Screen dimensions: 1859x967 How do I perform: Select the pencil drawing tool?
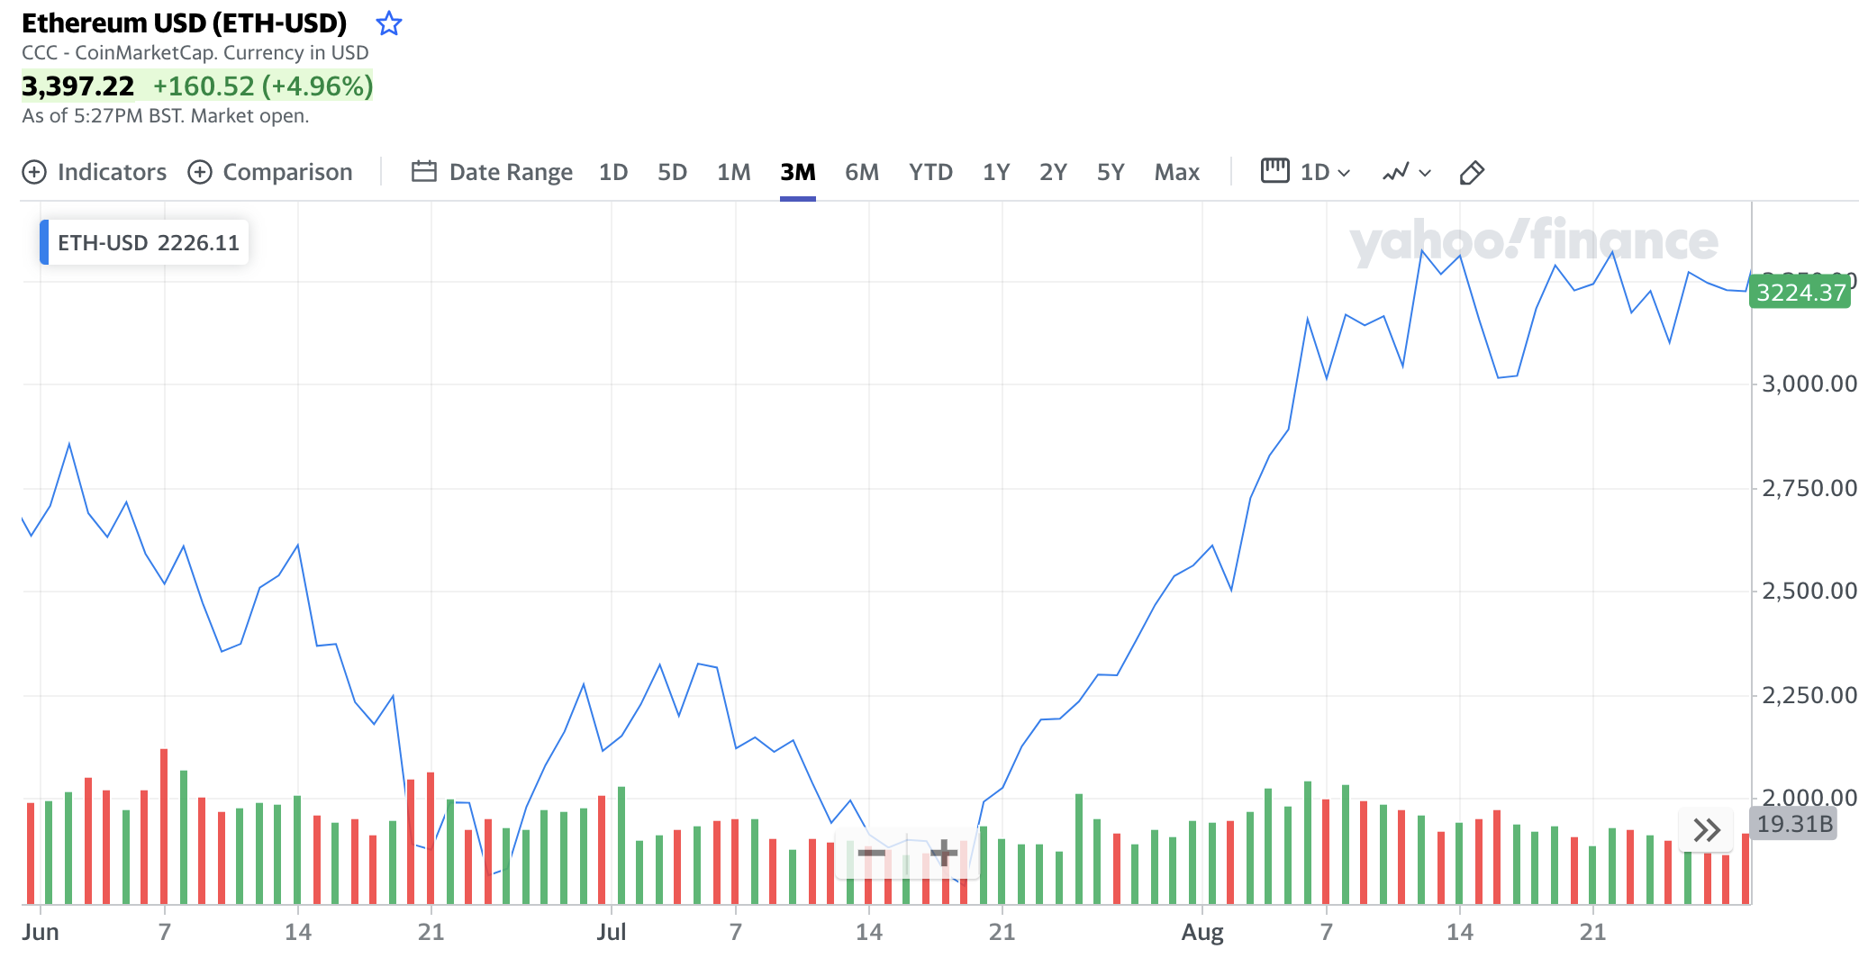[x=1471, y=172]
